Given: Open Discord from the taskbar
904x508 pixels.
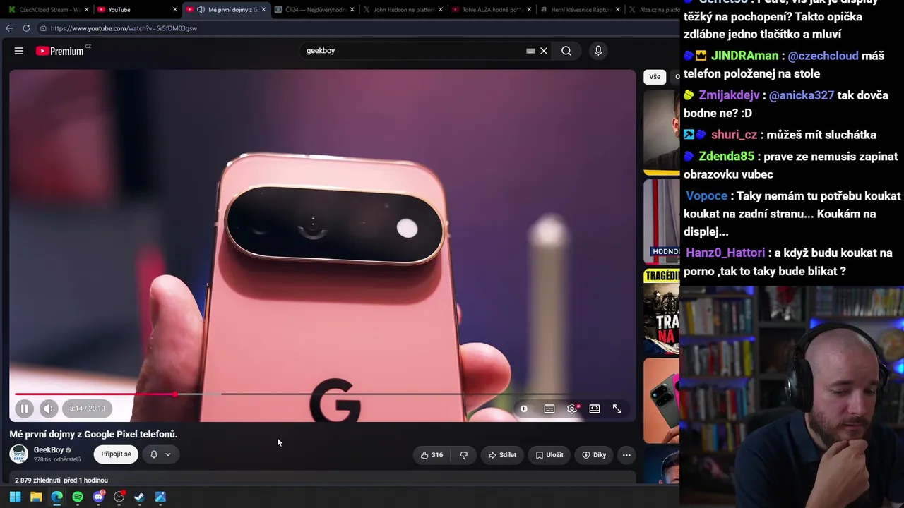Looking at the screenshot, I should (x=98, y=497).
